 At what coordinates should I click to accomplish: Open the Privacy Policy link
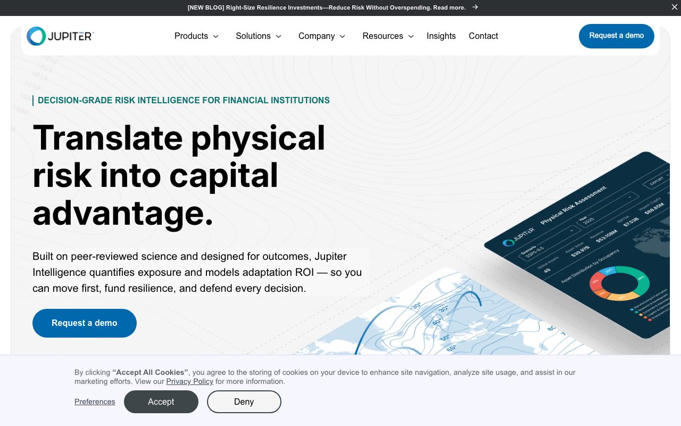tap(189, 381)
